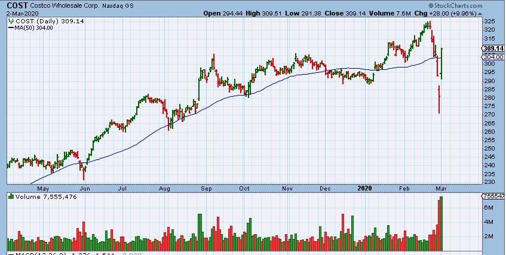Image resolution: width=506 pixels, height=255 pixels.
Task: Click the 755547 volume tag on the axis
Action: (493, 196)
